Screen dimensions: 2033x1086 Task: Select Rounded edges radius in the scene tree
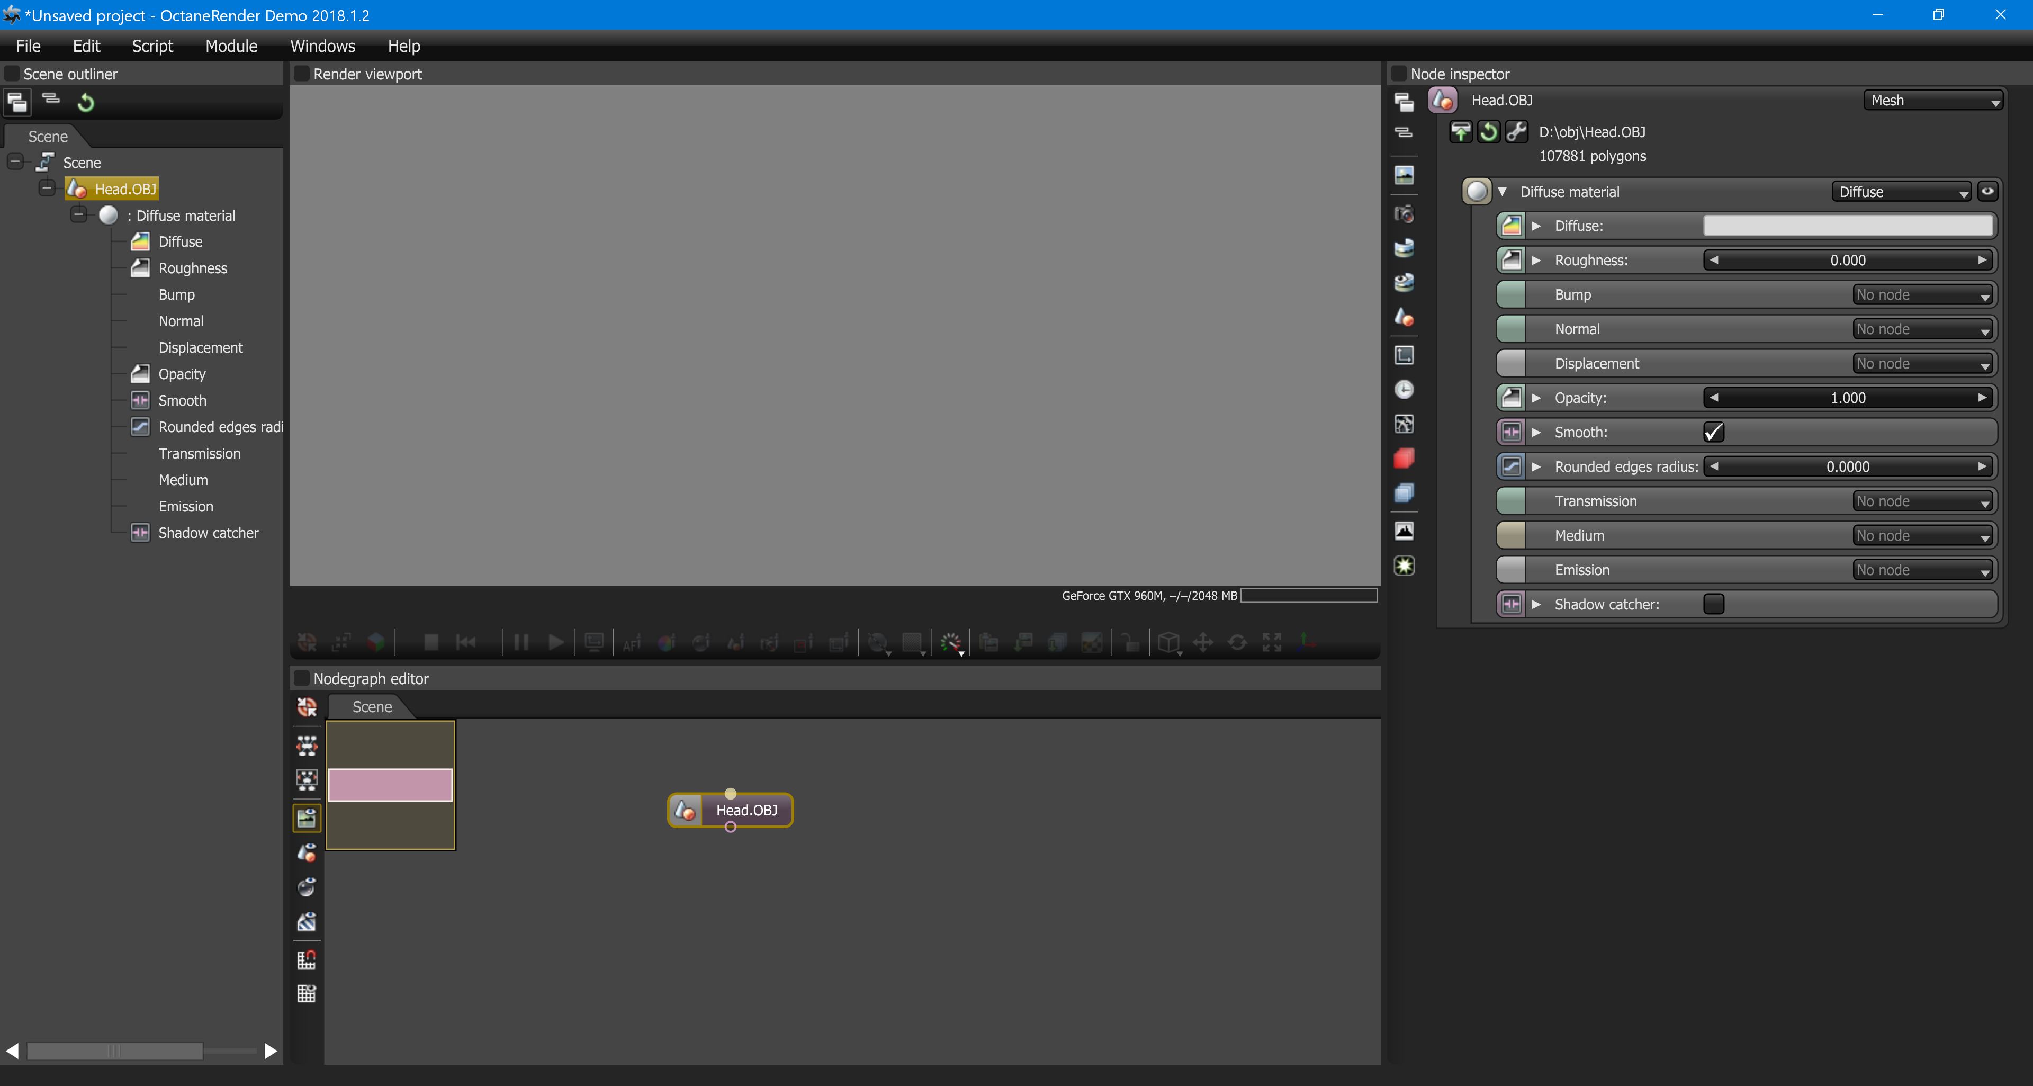(x=220, y=427)
